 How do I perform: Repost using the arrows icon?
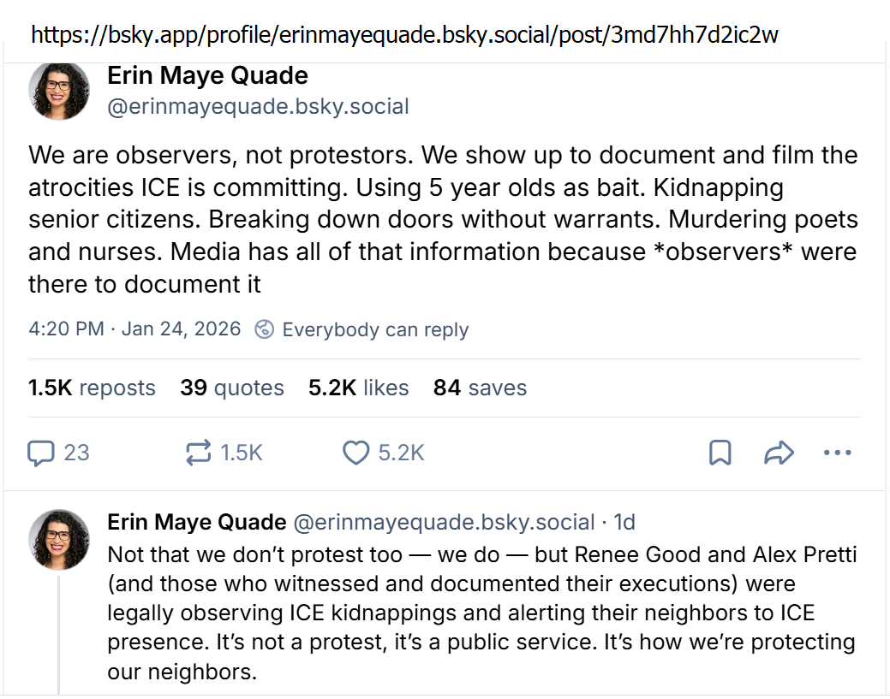click(199, 453)
